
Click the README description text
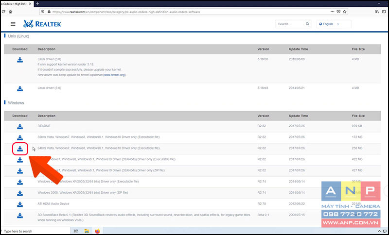coord(44,126)
